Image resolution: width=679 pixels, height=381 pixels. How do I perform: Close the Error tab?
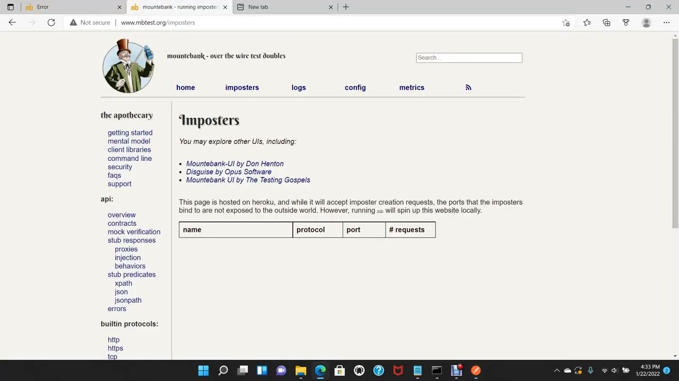(x=119, y=7)
